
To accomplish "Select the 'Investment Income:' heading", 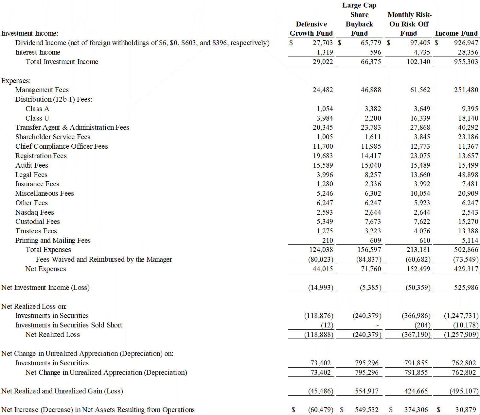I will click(x=30, y=33).
